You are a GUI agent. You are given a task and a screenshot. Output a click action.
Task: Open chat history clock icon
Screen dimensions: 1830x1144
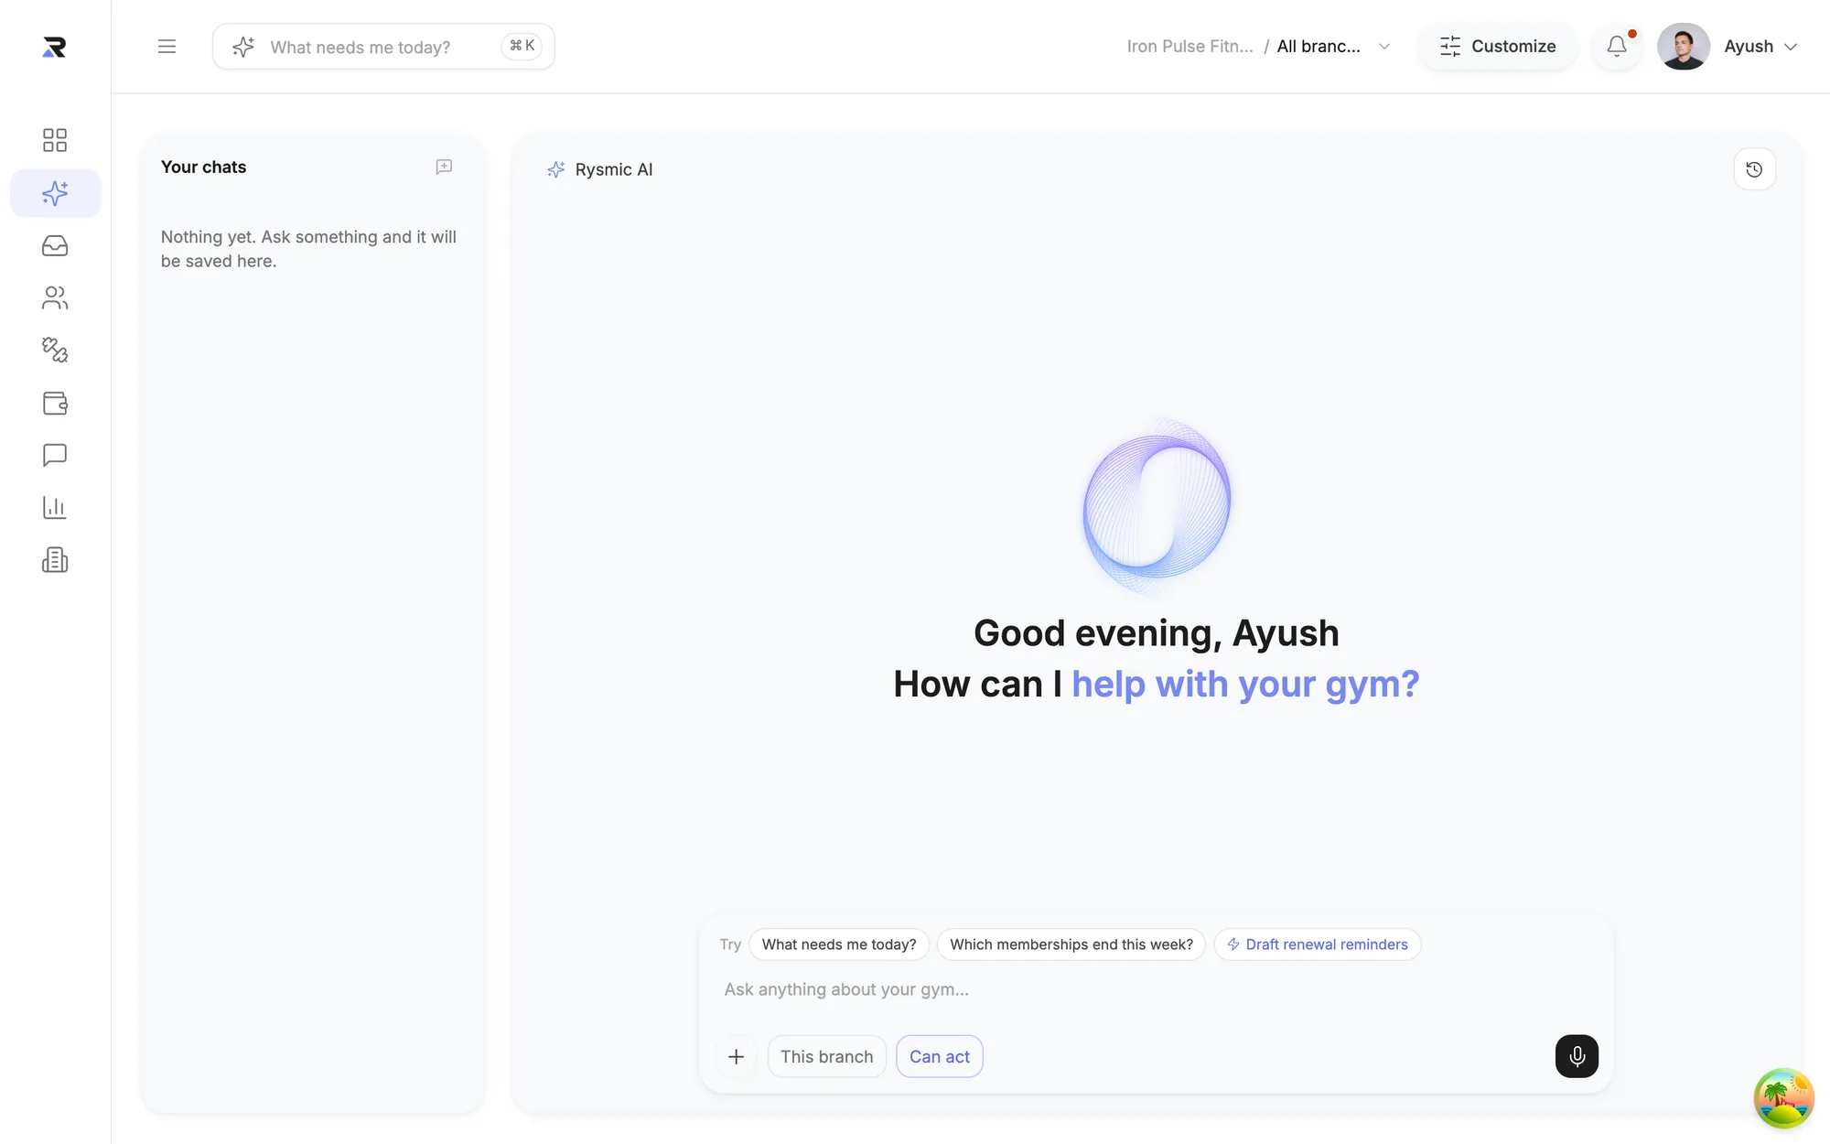[x=1754, y=169]
